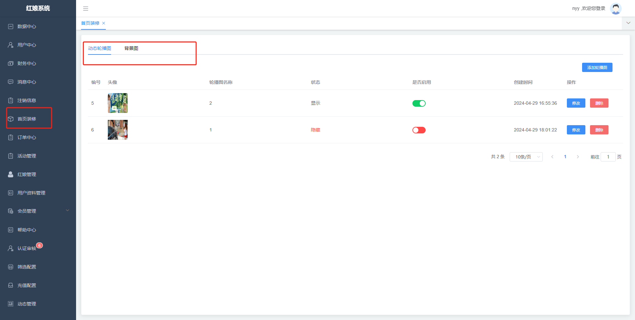This screenshot has height=320, width=635.
Task: Click the 添加轮播图 button
Action: (597, 67)
